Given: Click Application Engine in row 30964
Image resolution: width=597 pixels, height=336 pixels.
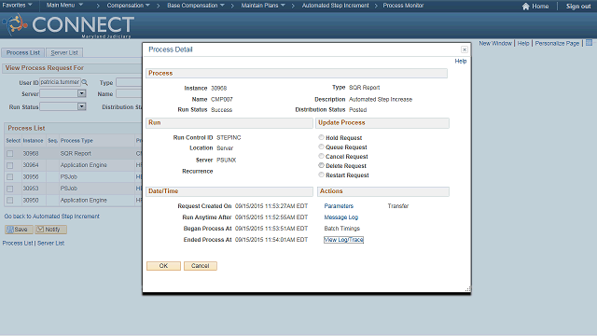Looking at the screenshot, I should coord(83,165).
